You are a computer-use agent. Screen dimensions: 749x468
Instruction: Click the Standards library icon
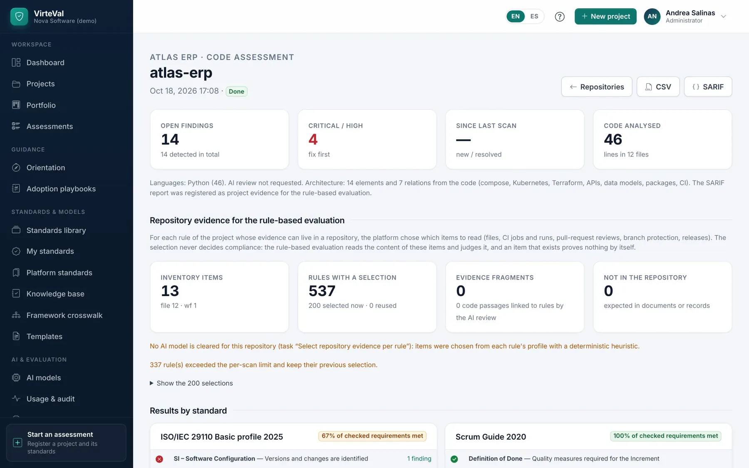click(16, 230)
